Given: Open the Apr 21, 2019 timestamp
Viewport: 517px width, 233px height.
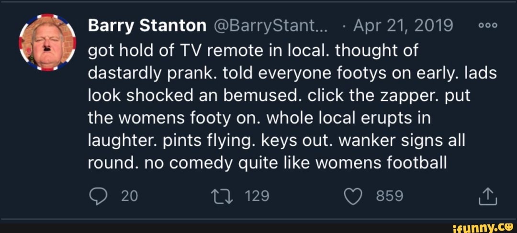Looking at the screenshot, I should [403, 26].
